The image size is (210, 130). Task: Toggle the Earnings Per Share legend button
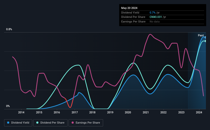click(x=86, y=123)
